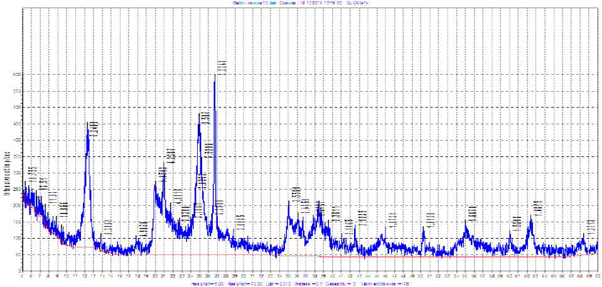Click the 100 tick label on the intensity axis
The height and width of the screenshot is (287, 602).
16,239
